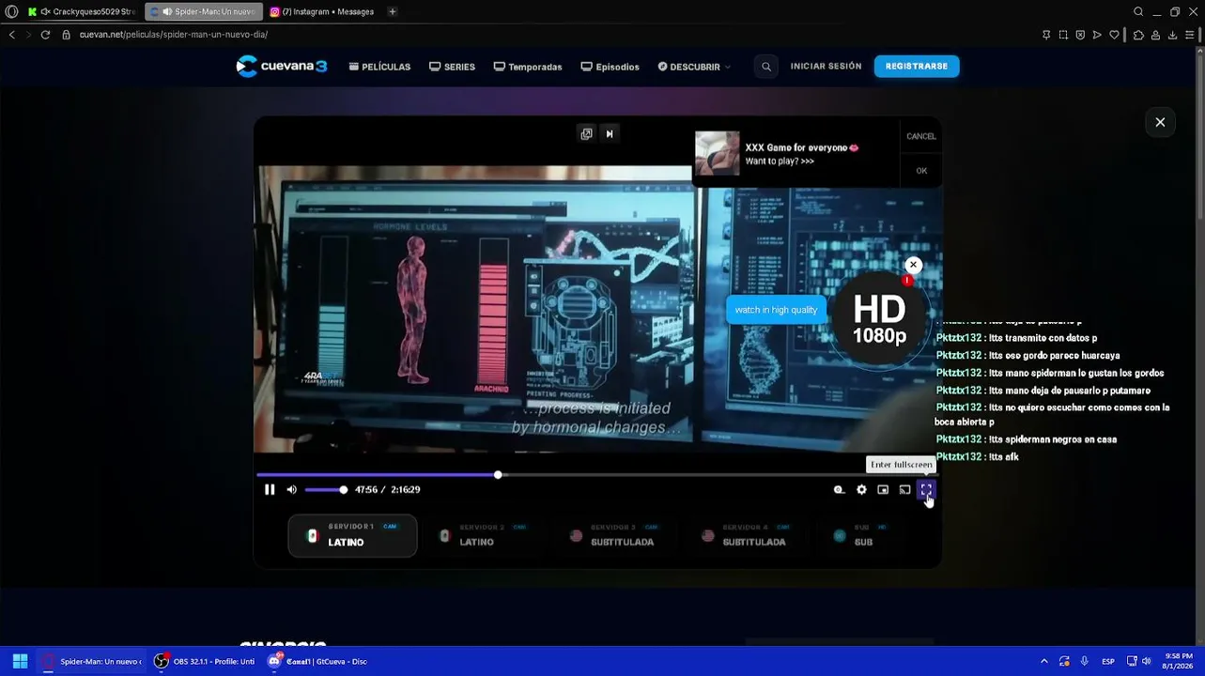Screen dimensions: 1205x676
Task: Reload the current page
Action: coord(45,35)
